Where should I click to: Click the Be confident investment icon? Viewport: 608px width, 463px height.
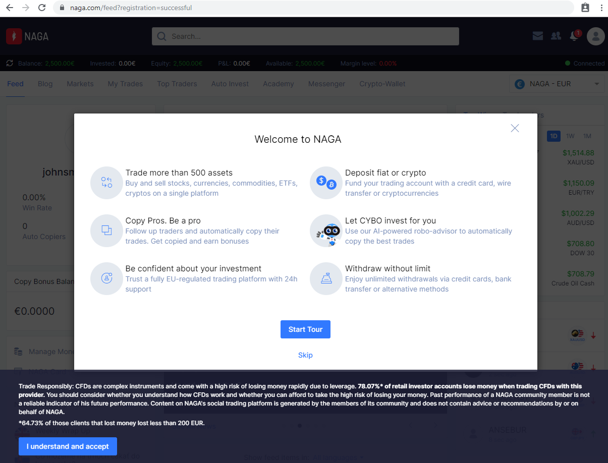click(x=106, y=278)
